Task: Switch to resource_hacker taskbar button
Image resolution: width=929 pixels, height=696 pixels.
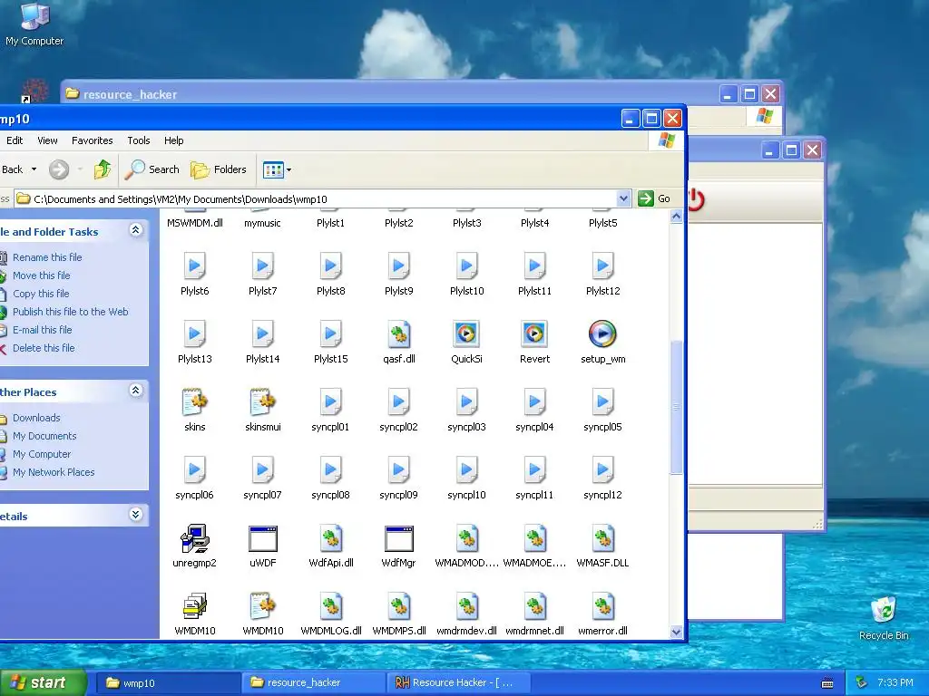Action: (x=313, y=682)
